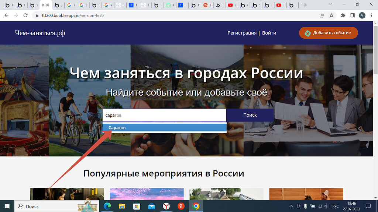
Task: Click the Войти link in the header
Action: [x=269, y=33]
